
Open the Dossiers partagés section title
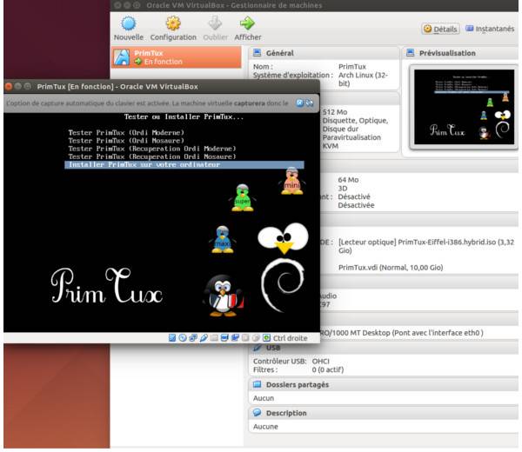point(298,385)
